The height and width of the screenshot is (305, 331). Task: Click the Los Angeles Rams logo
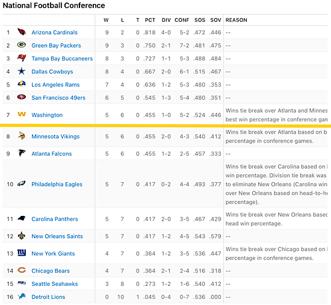22,84
